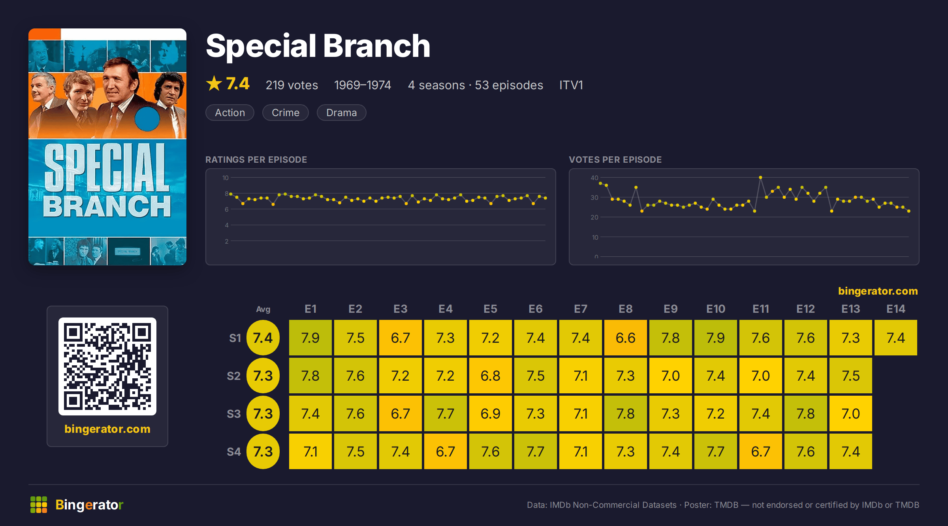
Task: Click the yellow star rating icon
Action: (214, 83)
